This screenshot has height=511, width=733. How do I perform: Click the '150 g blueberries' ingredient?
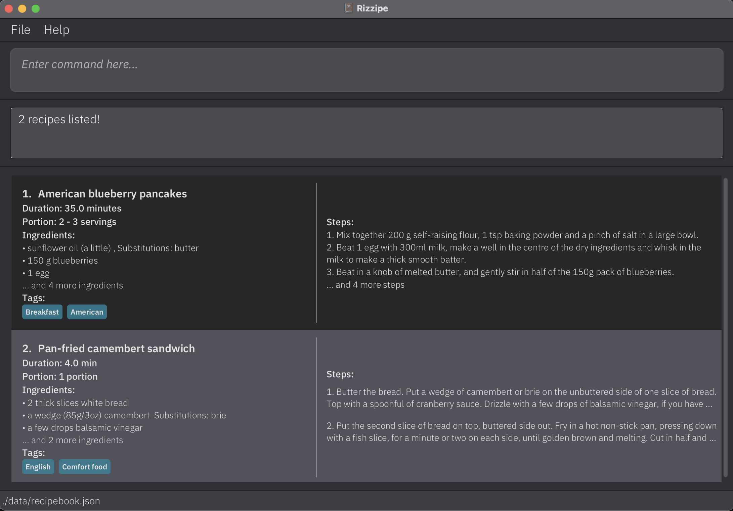click(x=60, y=261)
